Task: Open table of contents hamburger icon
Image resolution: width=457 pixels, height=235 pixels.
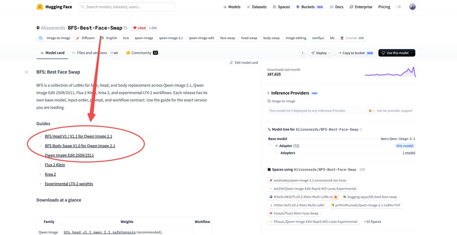Action: coord(26,72)
